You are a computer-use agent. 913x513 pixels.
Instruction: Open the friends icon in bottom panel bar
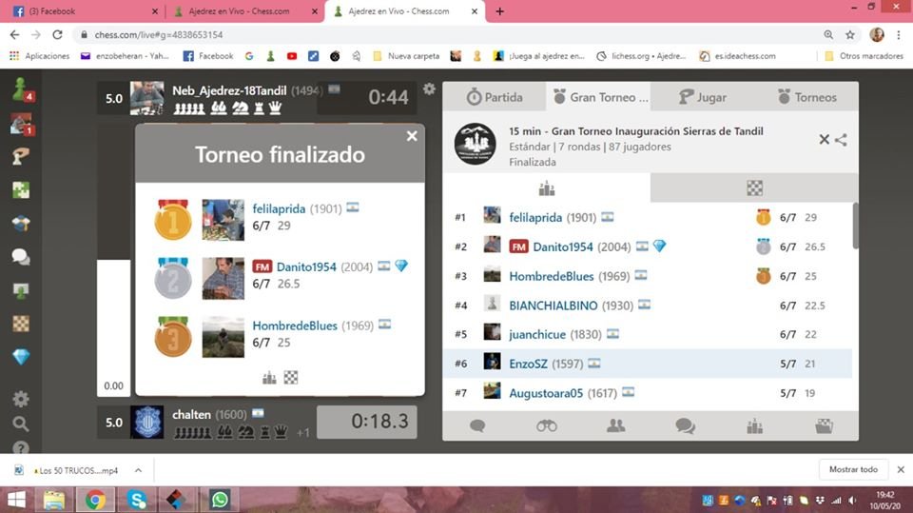tap(616, 426)
